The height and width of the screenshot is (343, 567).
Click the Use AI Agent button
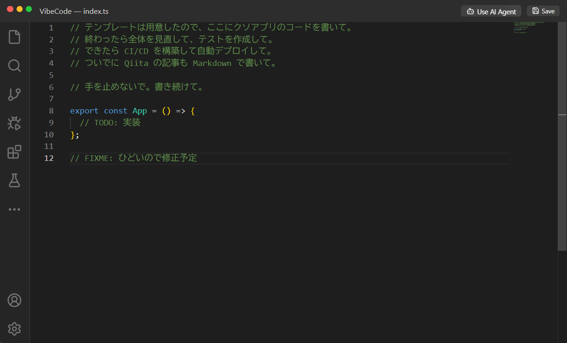tap(491, 11)
